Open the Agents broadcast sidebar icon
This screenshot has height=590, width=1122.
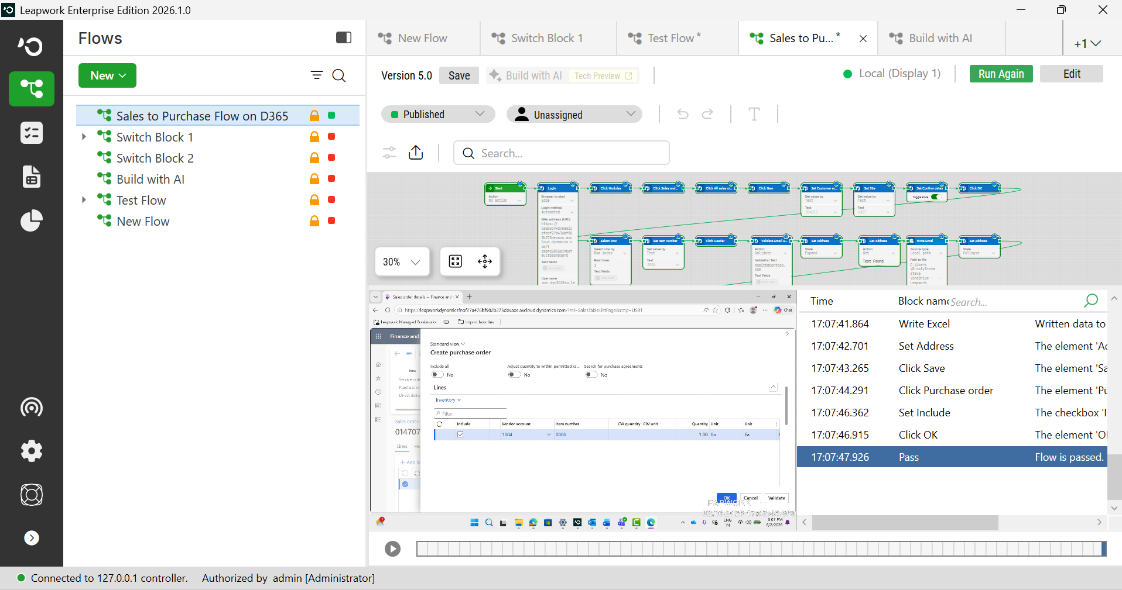[x=32, y=407]
